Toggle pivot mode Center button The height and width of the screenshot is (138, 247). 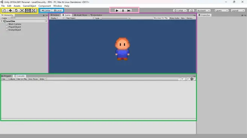click(x=46, y=10)
